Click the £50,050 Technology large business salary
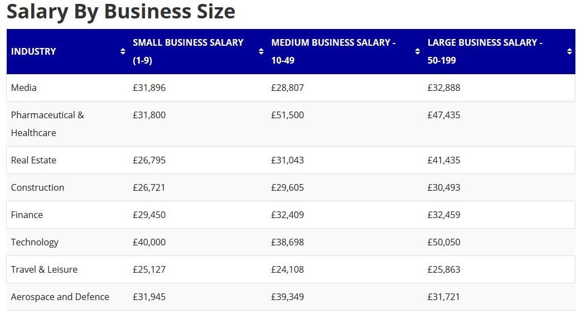581x314 pixels. click(444, 242)
